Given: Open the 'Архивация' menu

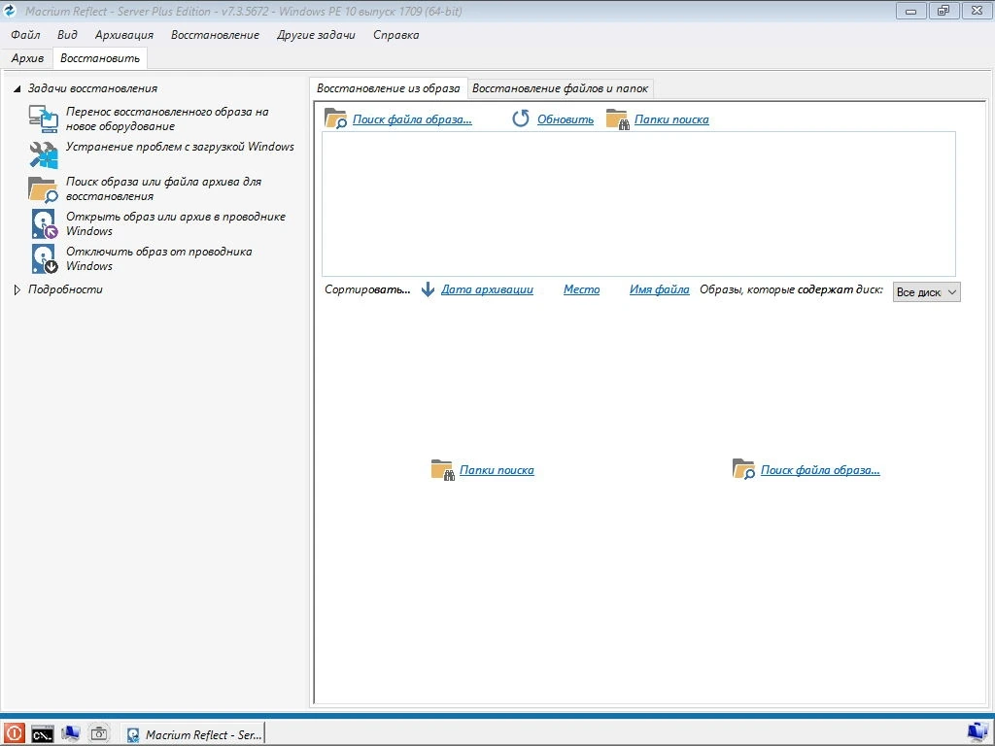Looking at the screenshot, I should (x=123, y=35).
